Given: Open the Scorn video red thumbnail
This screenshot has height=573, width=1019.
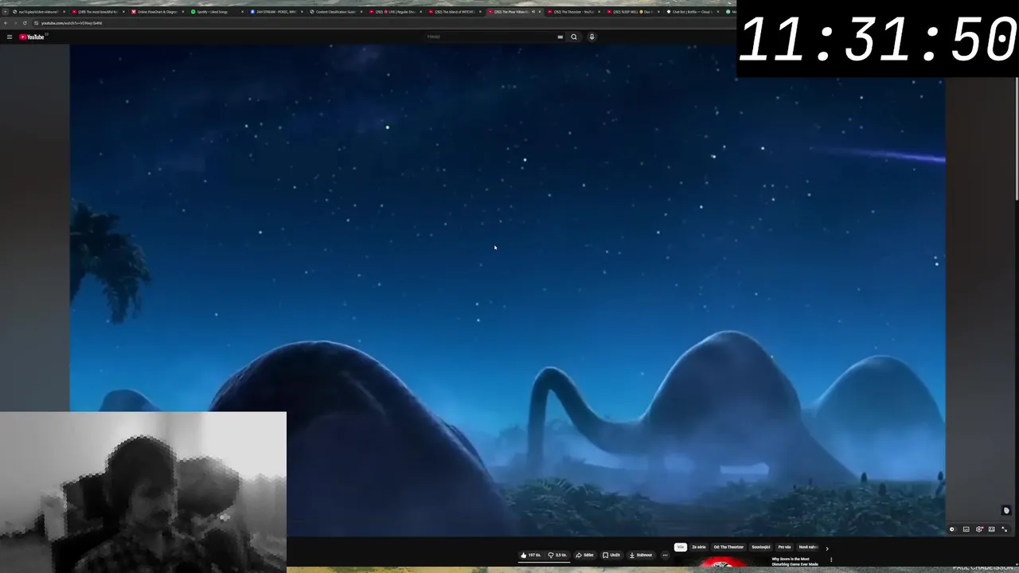Looking at the screenshot, I should click(720, 562).
